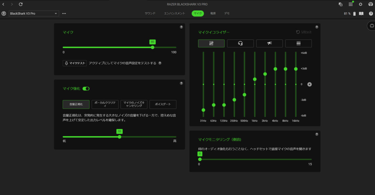The height and width of the screenshot is (195, 375).
Task: Click the -6dB equalizer scale label
Action: coord(304,116)
